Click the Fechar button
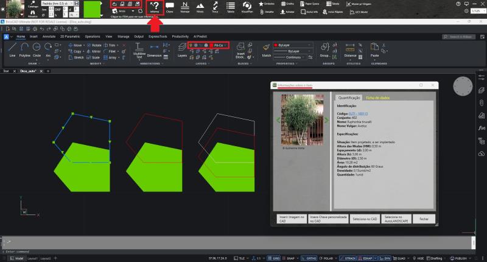Viewport: 487px width, 262px height. coord(424,218)
